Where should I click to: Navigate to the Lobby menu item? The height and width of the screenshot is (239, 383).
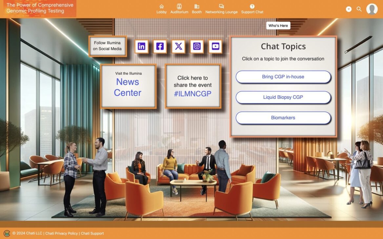[x=161, y=9]
